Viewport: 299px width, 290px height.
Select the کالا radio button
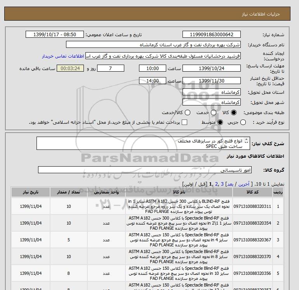[x=234, y=112]
